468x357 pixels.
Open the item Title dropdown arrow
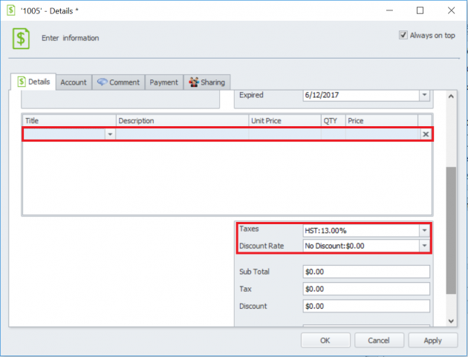pos(110,134)
